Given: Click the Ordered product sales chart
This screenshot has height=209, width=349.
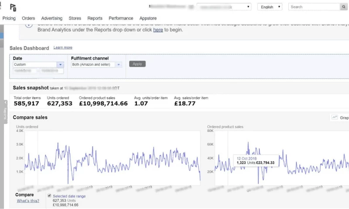Looking at the screenshot, I should click(x=282, y=158).
